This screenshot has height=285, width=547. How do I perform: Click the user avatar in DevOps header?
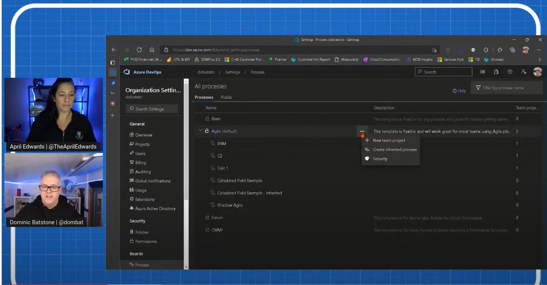click(x=538, y=72)
